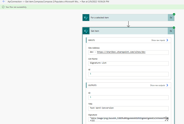Click the Site Address field

click(128, 52)
